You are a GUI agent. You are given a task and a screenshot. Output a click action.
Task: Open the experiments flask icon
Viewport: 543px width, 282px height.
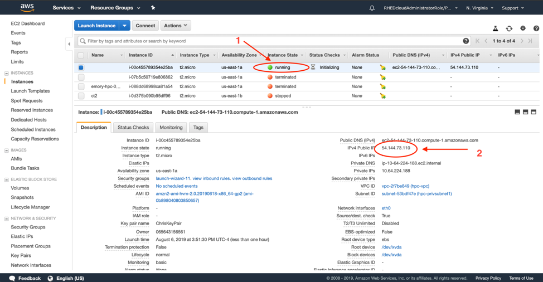(495, 28)
